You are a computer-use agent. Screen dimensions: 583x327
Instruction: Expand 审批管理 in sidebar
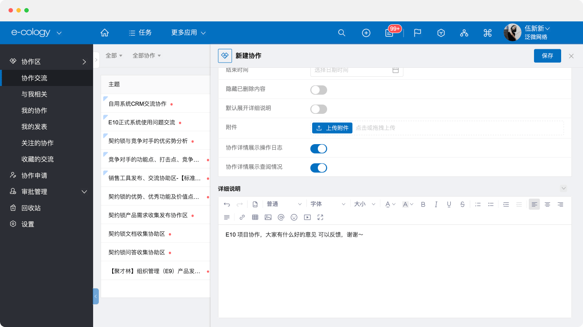coord(84,192)
